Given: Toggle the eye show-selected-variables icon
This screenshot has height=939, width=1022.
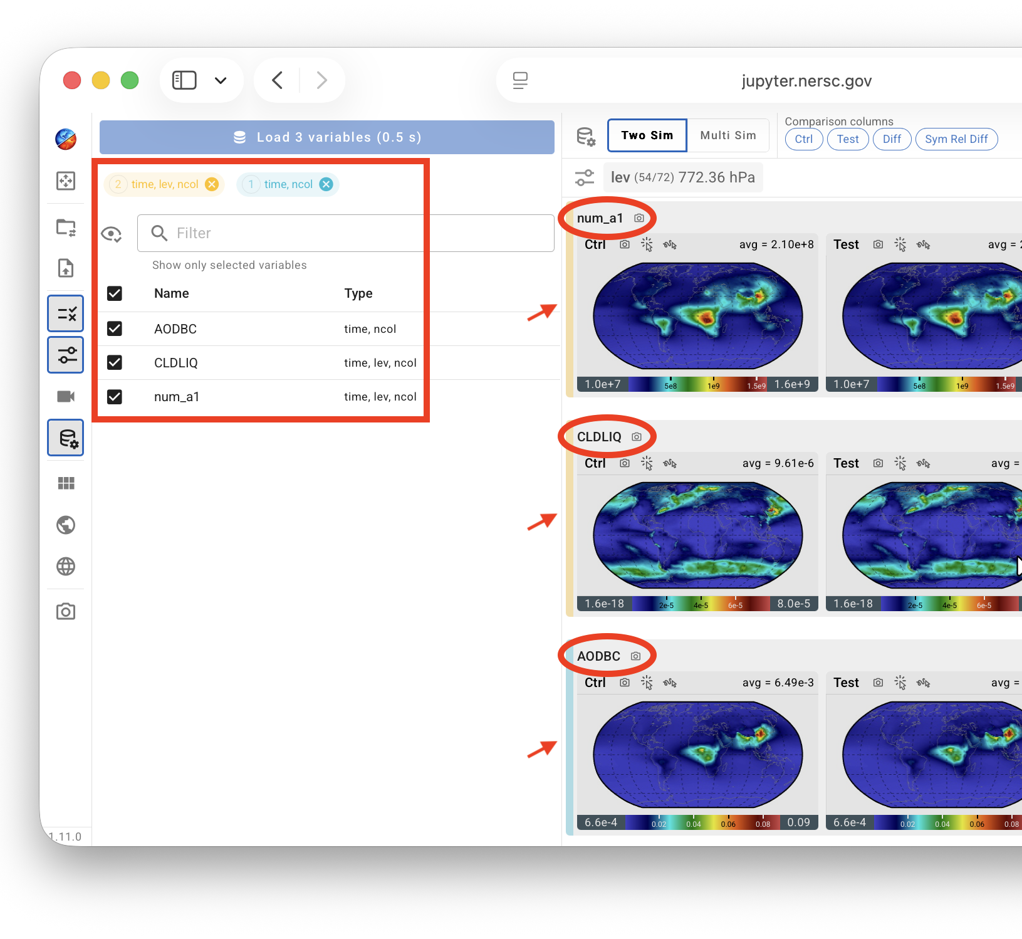Looking at the screenshot, I should click(112, 234).
